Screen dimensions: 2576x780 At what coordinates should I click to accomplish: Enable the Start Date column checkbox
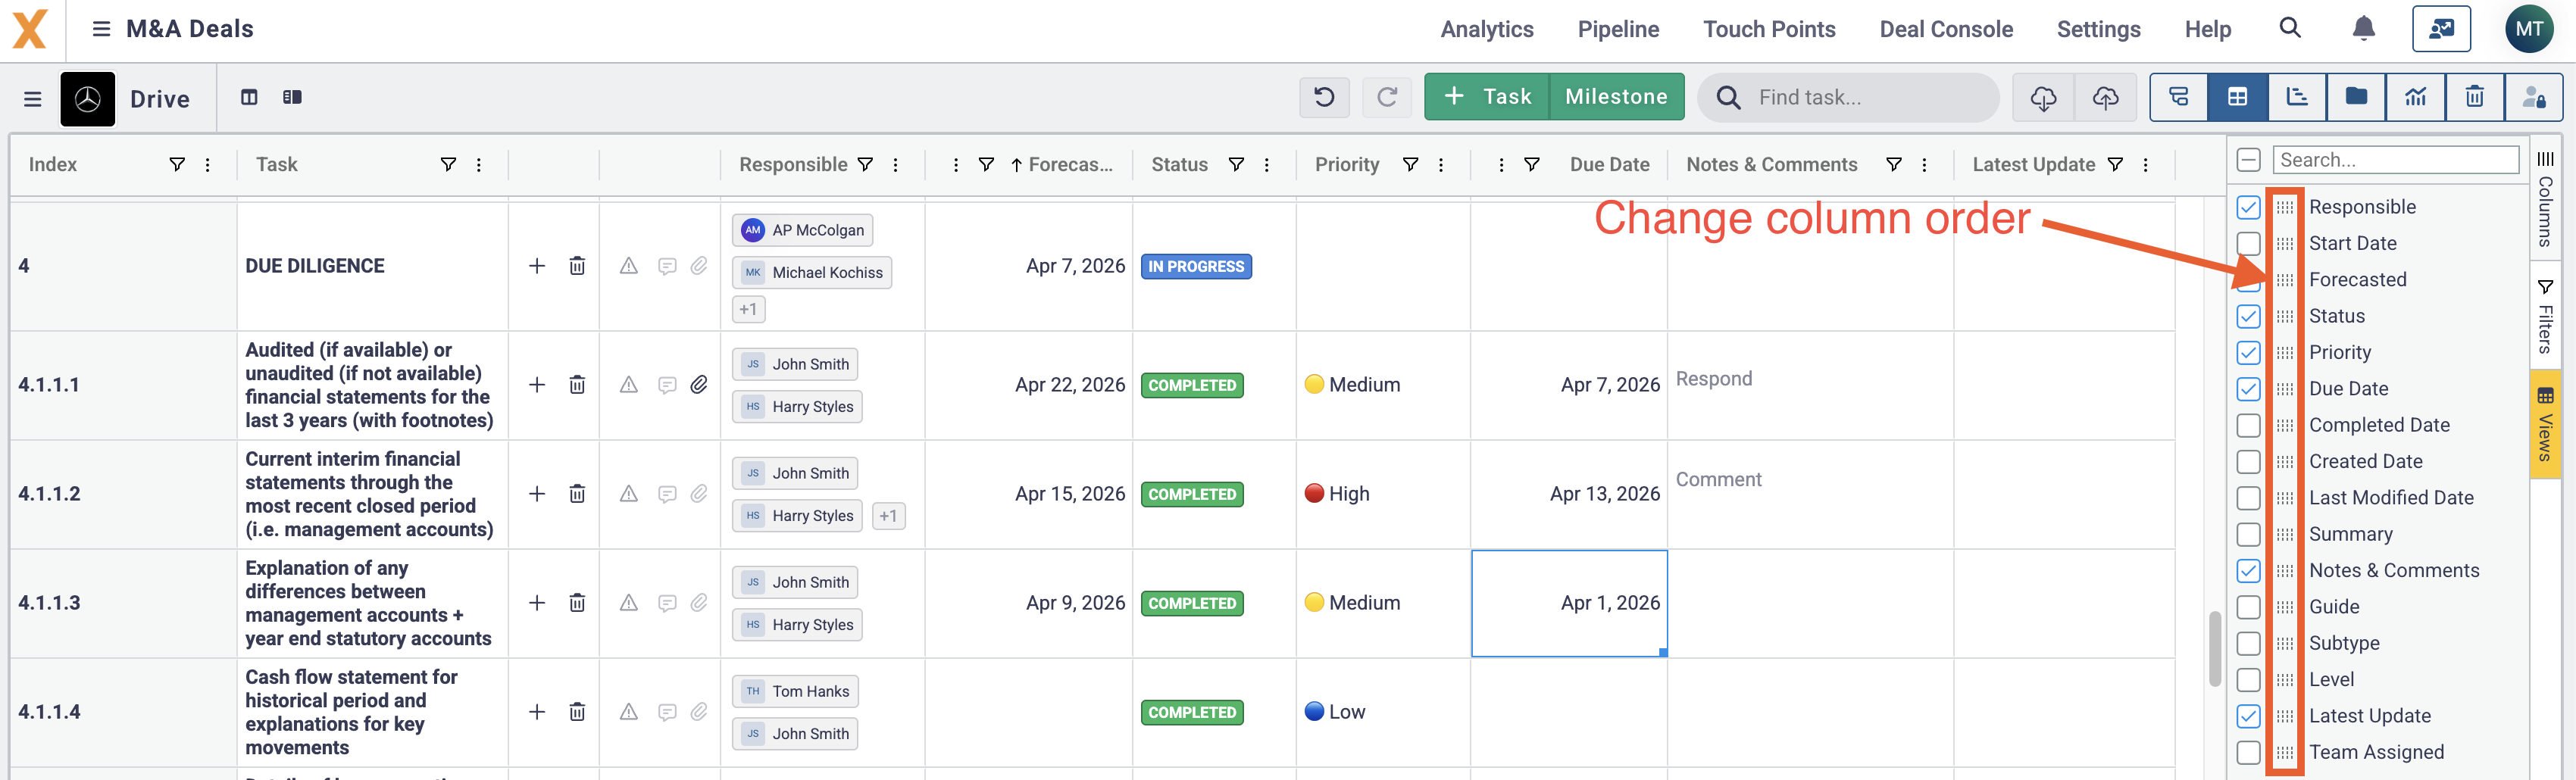coord(2248,243)
